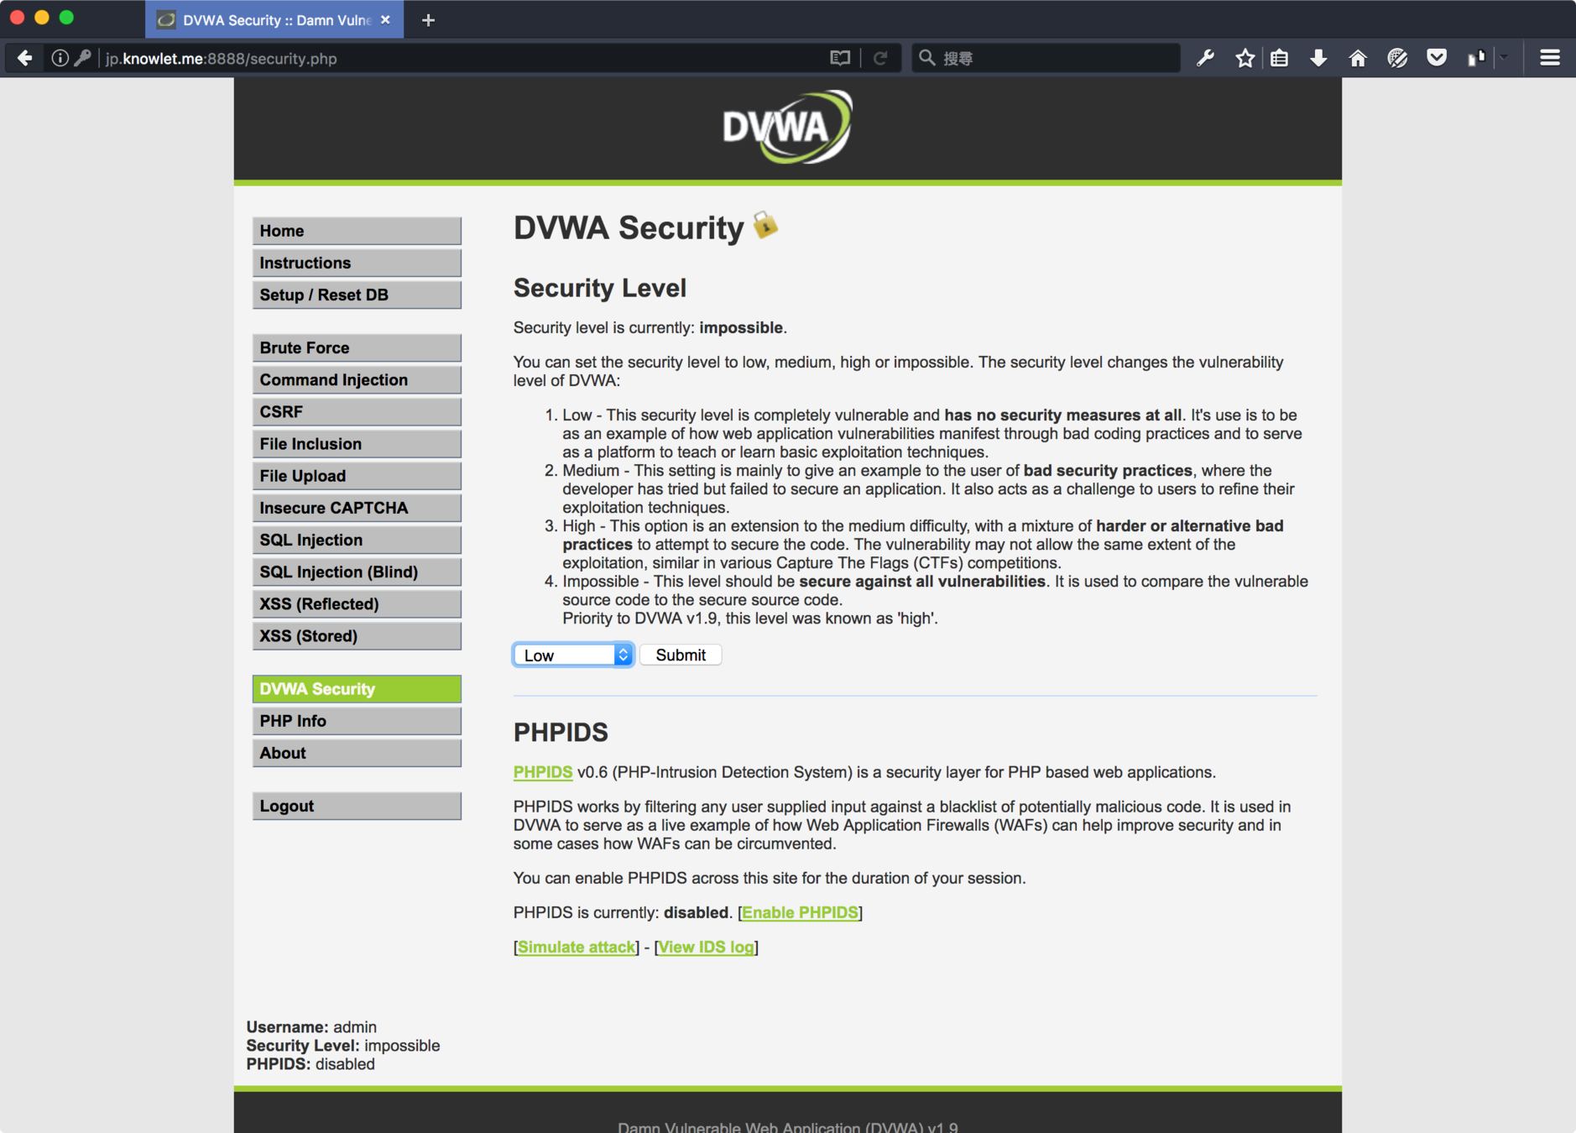1576x1133 pixels.
Task: Select DVWA Security menu item
Action: (357, 688)
